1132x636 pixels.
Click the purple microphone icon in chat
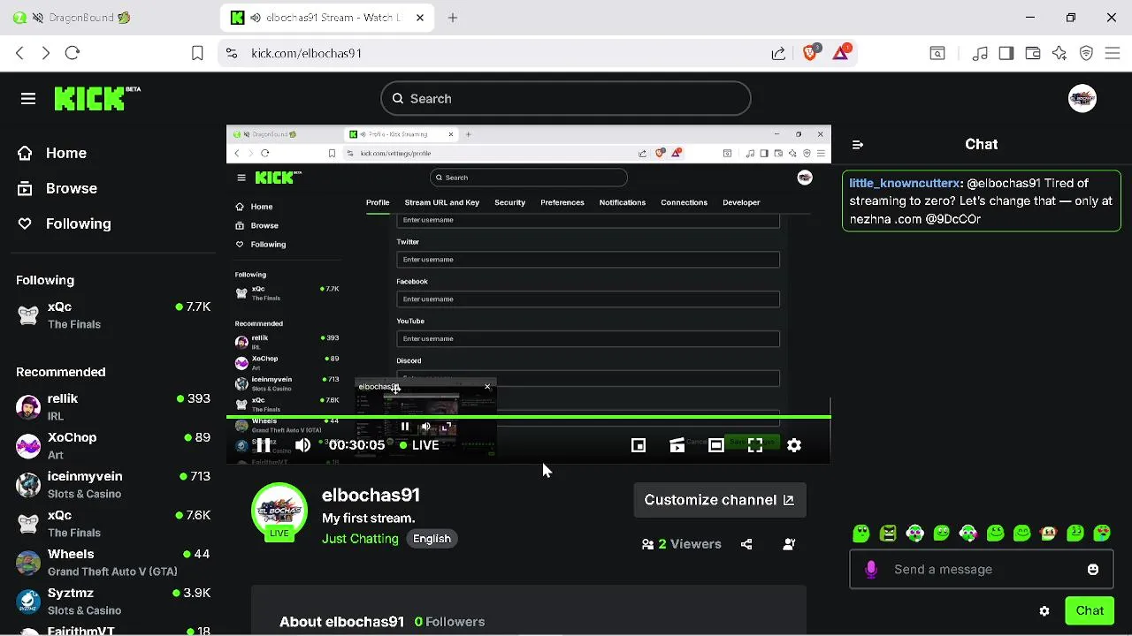(x=871, y=570)
